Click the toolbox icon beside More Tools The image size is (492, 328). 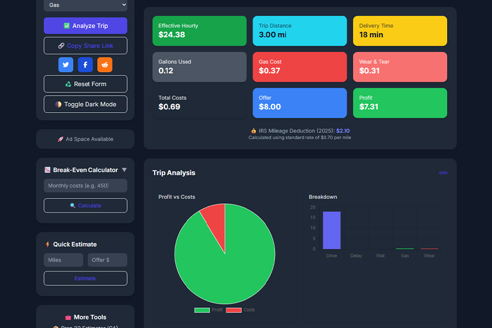(69, 317)
